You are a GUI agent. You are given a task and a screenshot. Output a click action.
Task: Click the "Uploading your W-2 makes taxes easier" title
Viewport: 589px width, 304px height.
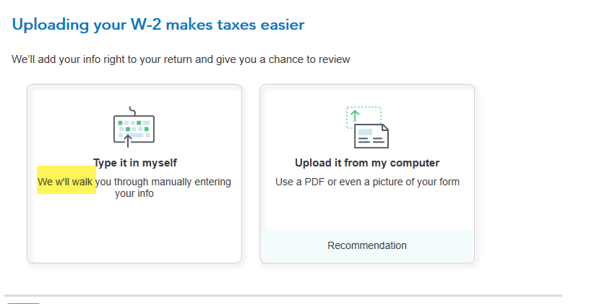(158, 25)
